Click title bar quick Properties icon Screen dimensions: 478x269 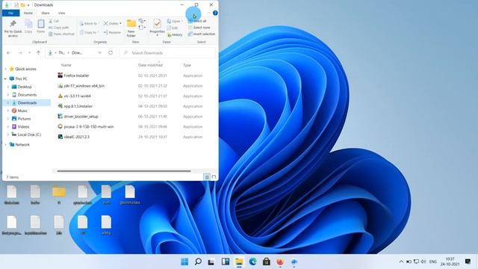[x=16, y=5]
